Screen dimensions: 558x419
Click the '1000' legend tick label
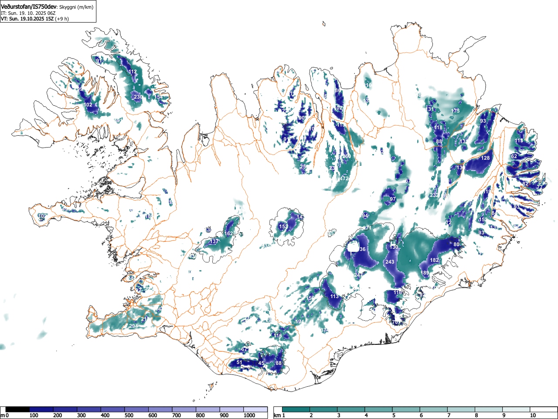(249, 416)
